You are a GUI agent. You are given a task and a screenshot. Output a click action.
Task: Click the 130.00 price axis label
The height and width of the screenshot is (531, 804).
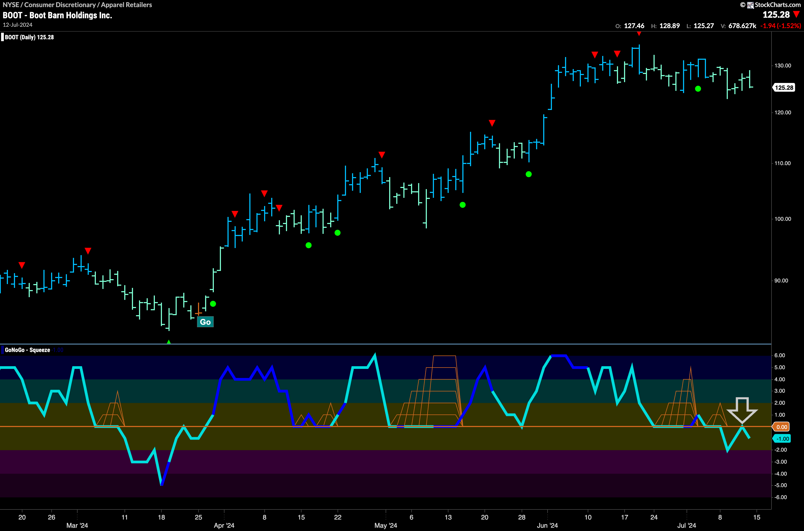(783, 66)
